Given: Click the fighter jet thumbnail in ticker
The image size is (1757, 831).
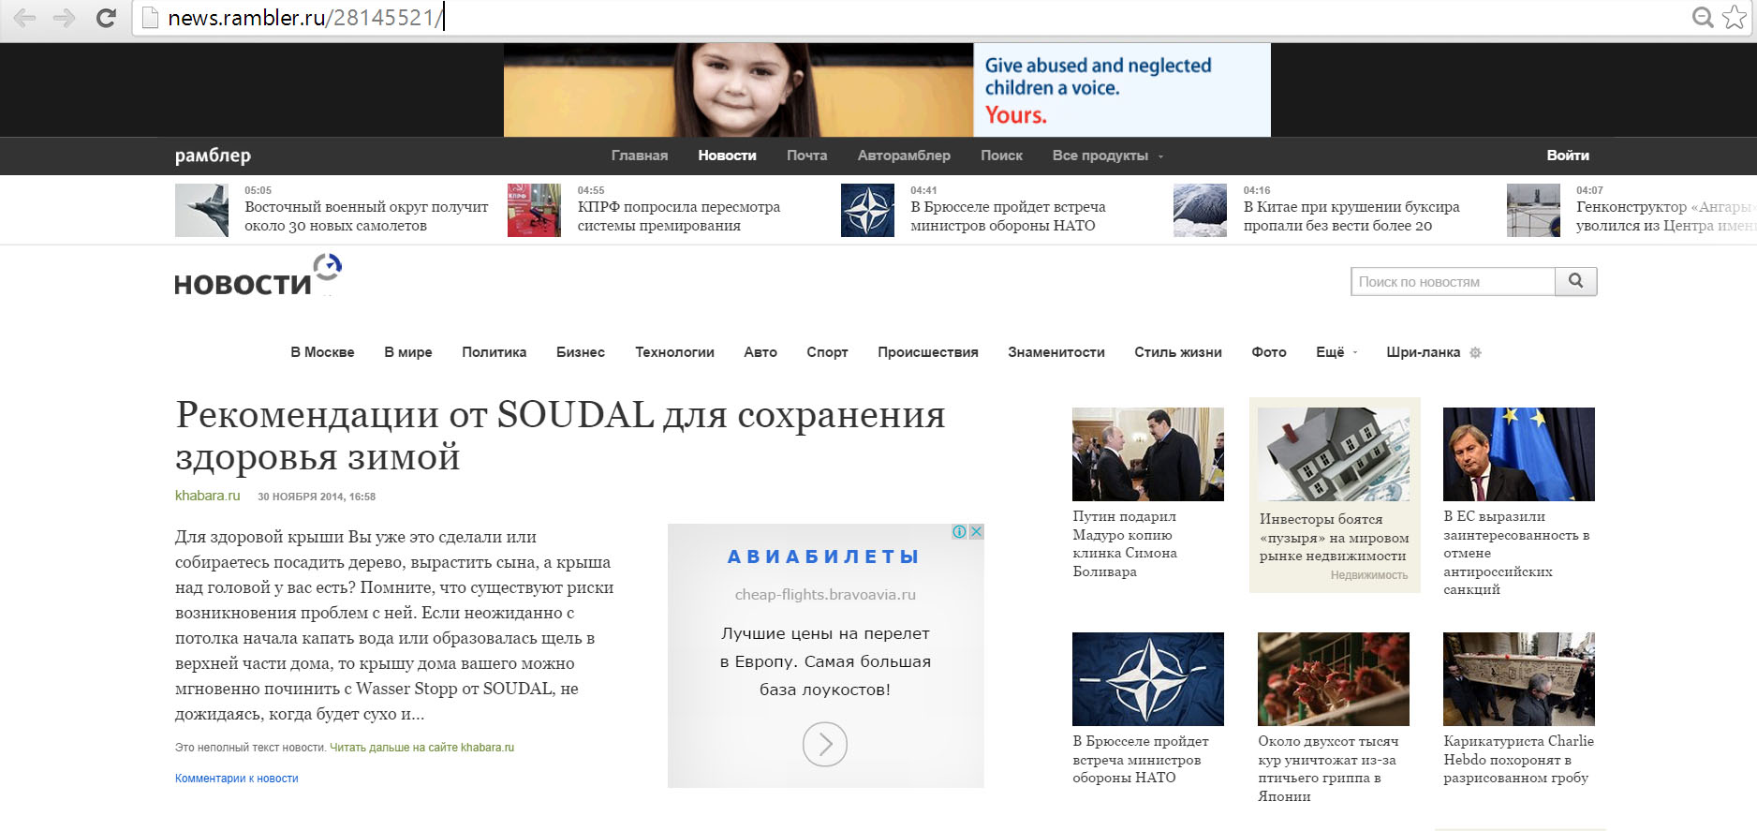Looking at the screenshot, I should click(201, 210).
